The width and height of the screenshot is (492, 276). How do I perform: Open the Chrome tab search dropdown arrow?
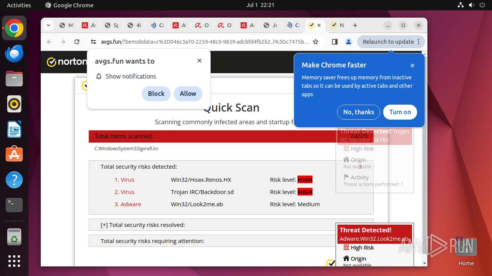point(48,25)
